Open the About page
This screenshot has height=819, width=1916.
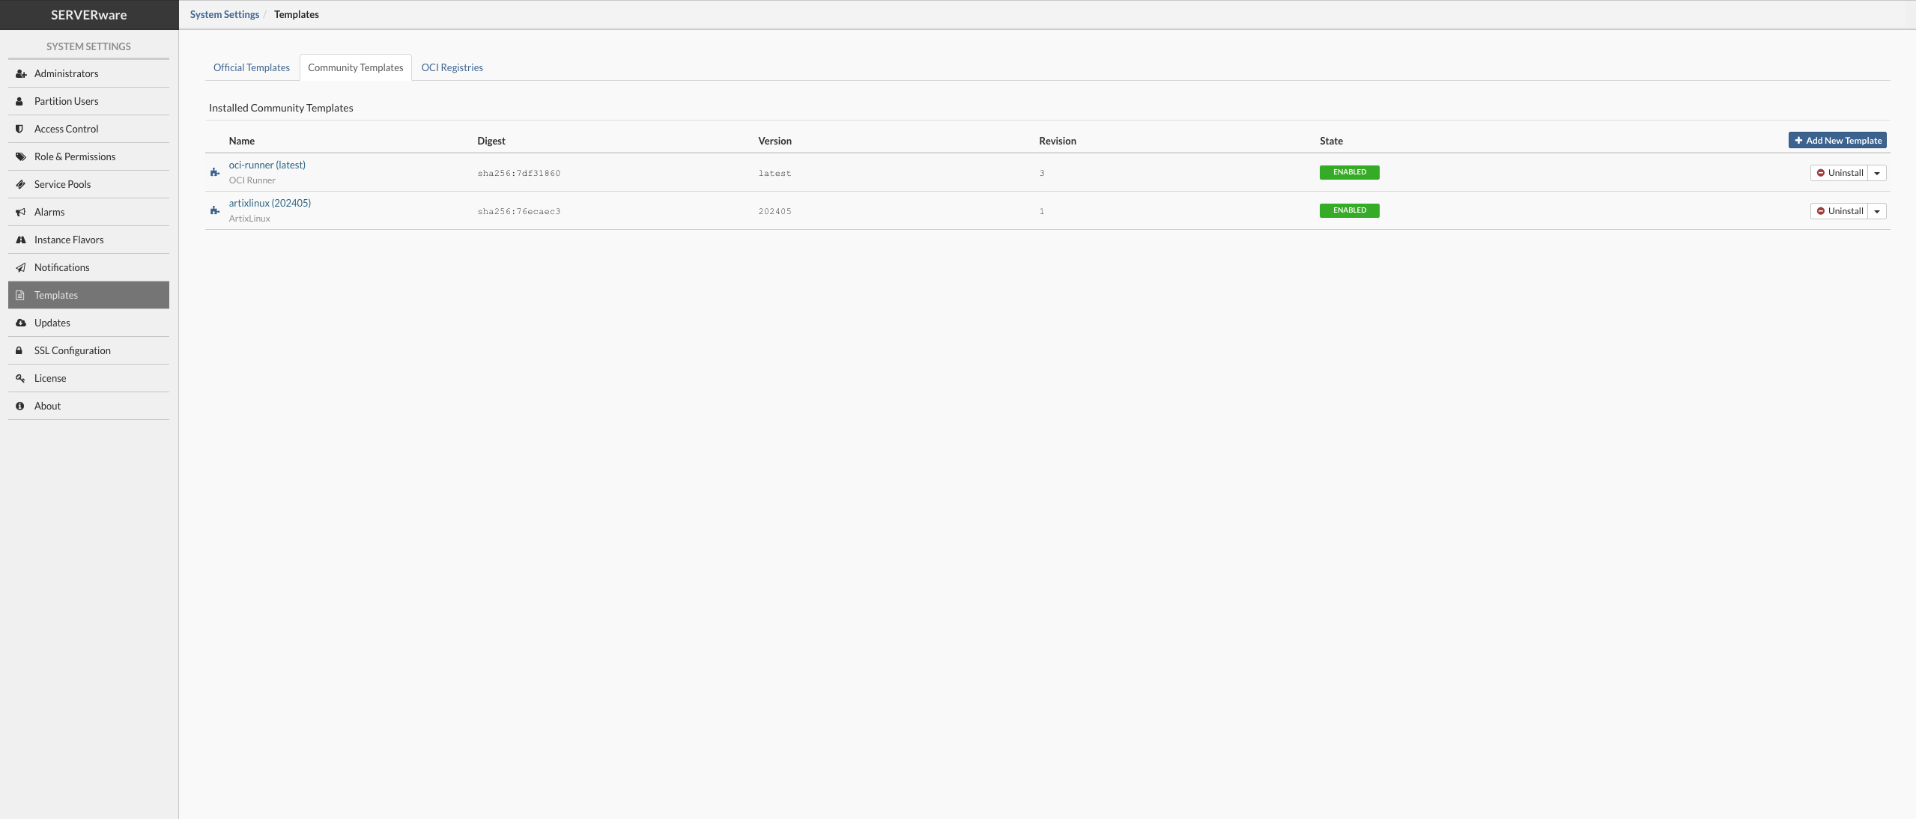pyautogui.click(x=88, y=406)
